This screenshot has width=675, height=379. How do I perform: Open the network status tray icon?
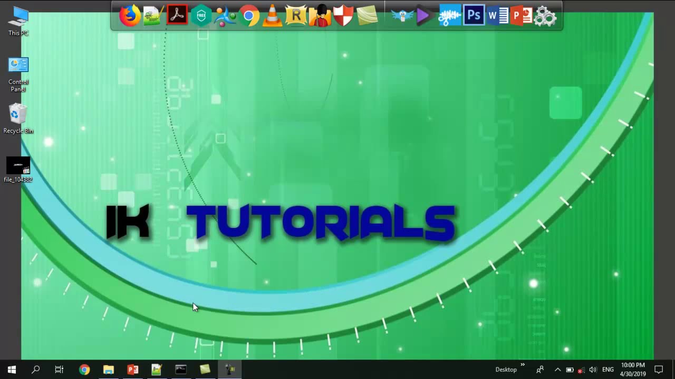click(581, 370)
